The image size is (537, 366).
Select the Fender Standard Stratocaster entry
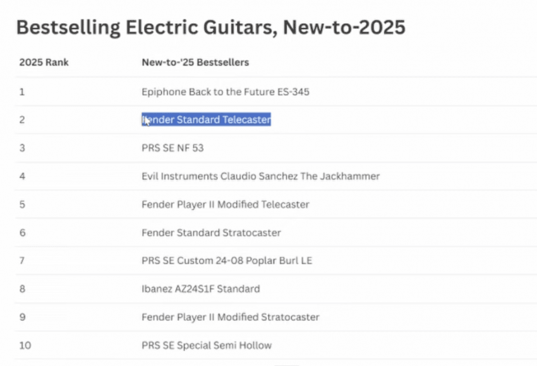click(211, 233)
